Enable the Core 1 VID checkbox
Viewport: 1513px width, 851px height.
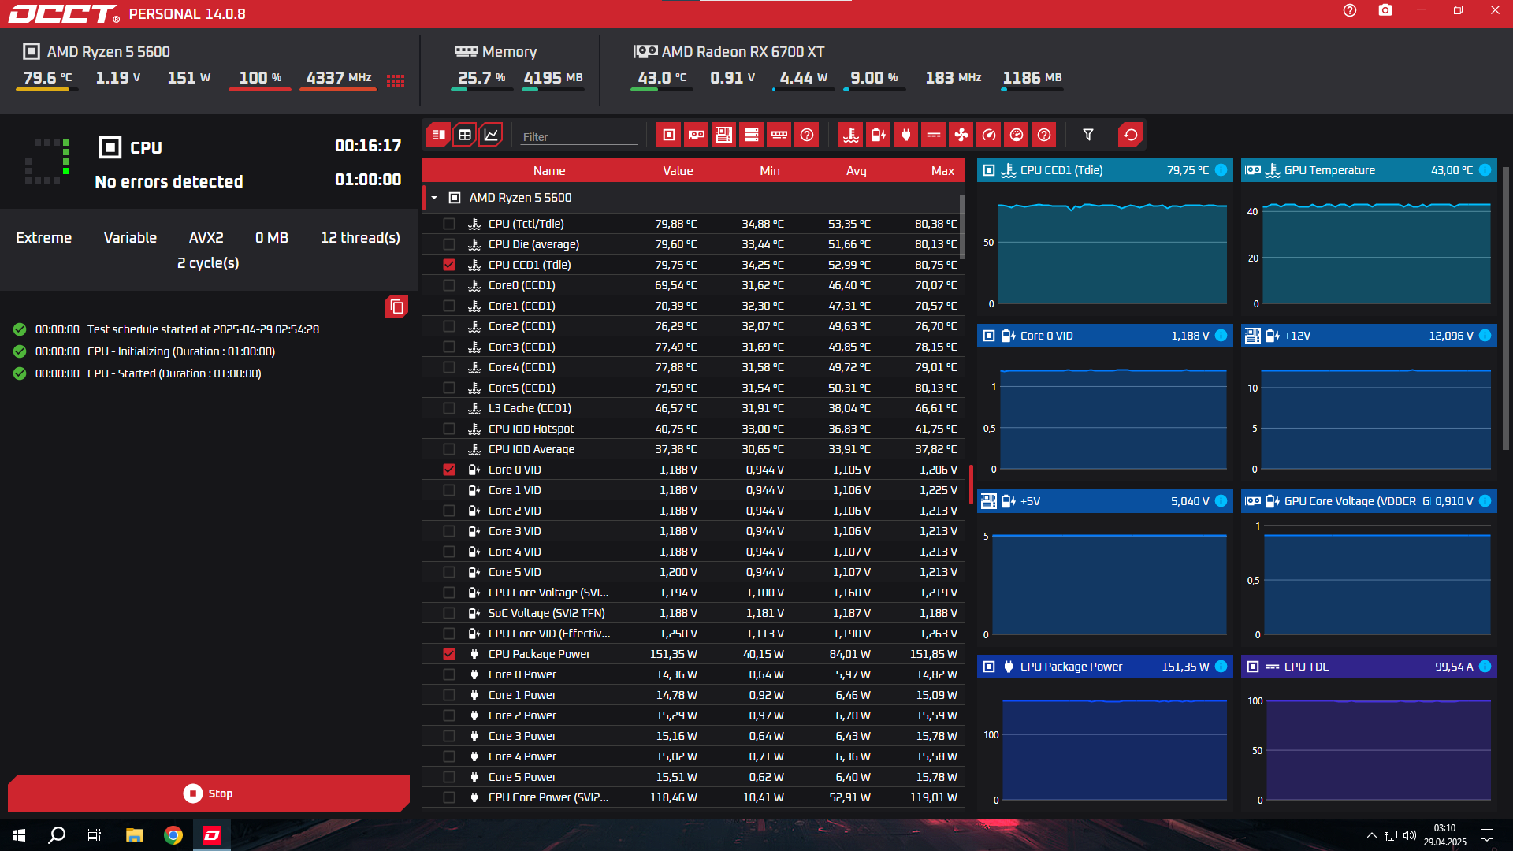point(449,490)
